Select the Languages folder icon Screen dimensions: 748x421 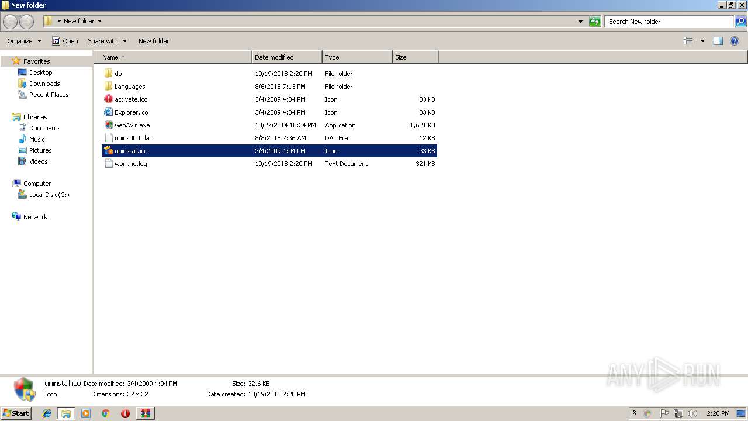[x=108, y=87]
